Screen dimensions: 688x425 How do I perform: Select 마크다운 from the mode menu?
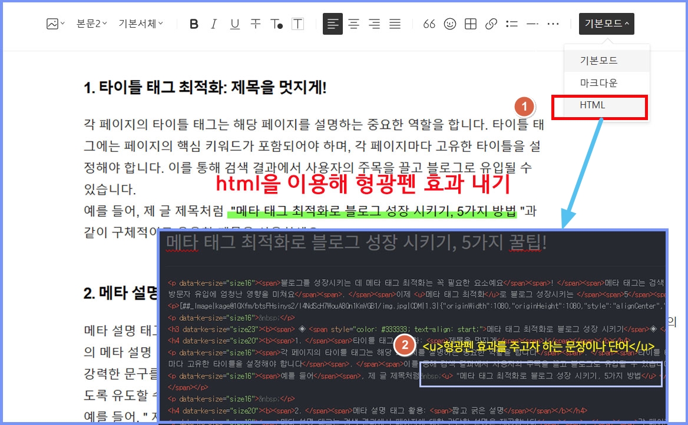(606, 83)
